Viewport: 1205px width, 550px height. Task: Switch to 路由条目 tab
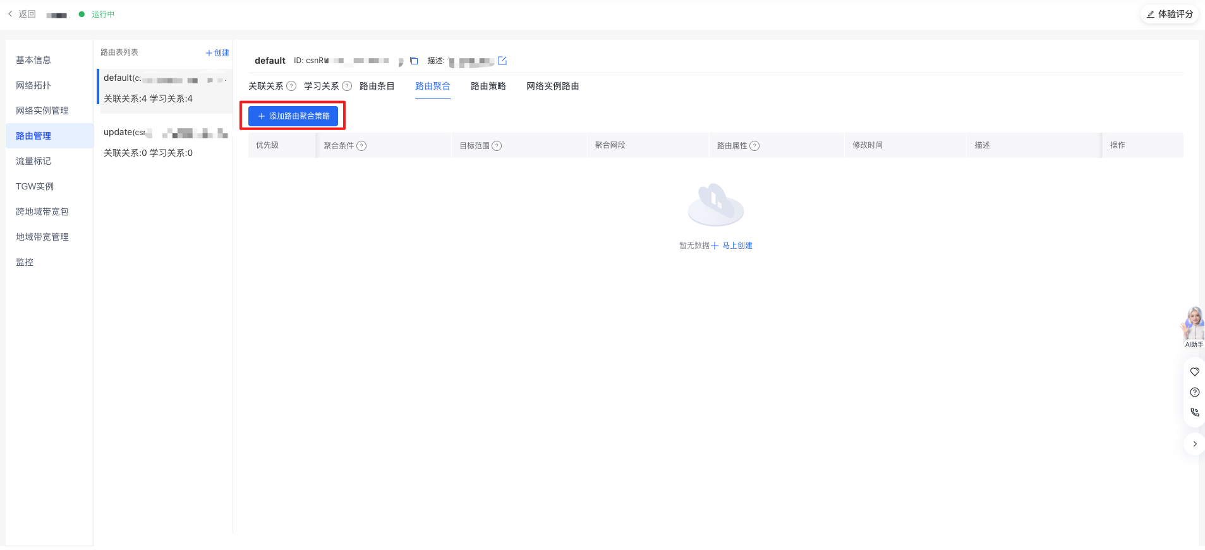coord(377,86)
